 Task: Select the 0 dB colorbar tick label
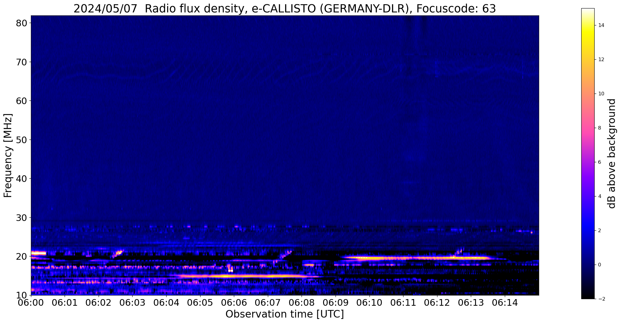(599, 265)
